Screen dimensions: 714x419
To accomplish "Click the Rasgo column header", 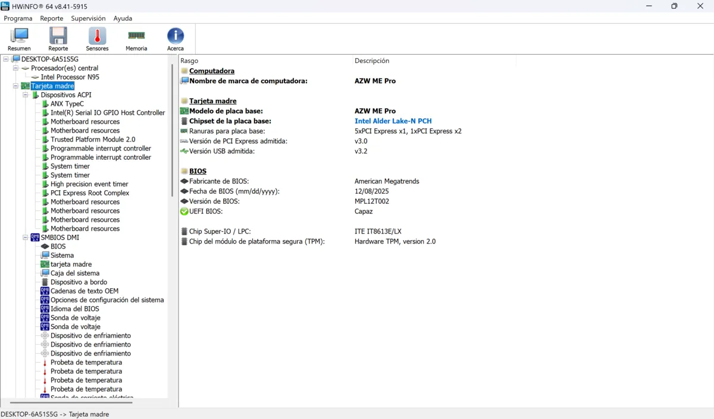I will pos(189,61).
